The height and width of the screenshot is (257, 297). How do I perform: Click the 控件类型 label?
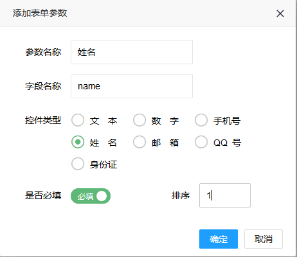tap(43, 120)
